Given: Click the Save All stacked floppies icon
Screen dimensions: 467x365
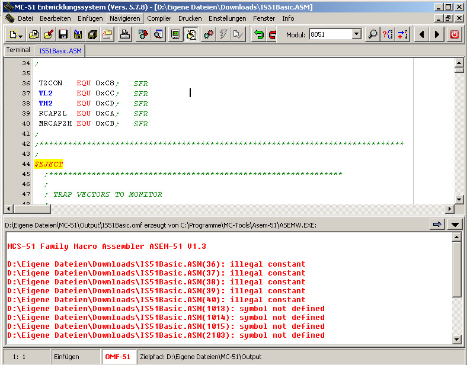Looking at the screenshot, I should pos(93,34).
